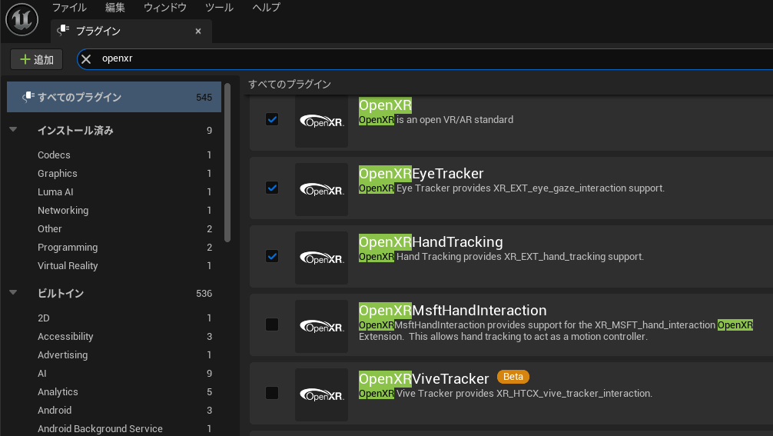Disable the OpenXR plugin checkbox
The height and width of the screenshot is (436, 773).
click(x=272, y=119)
